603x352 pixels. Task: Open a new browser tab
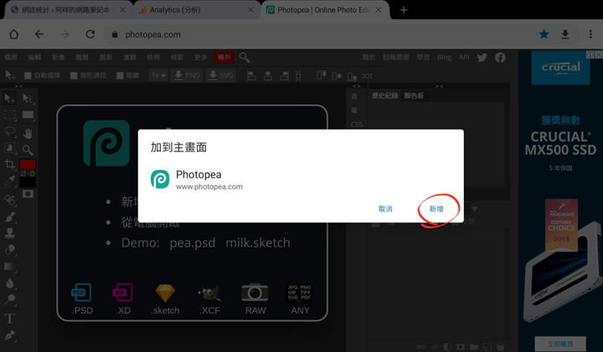click(x=404, y=10)
